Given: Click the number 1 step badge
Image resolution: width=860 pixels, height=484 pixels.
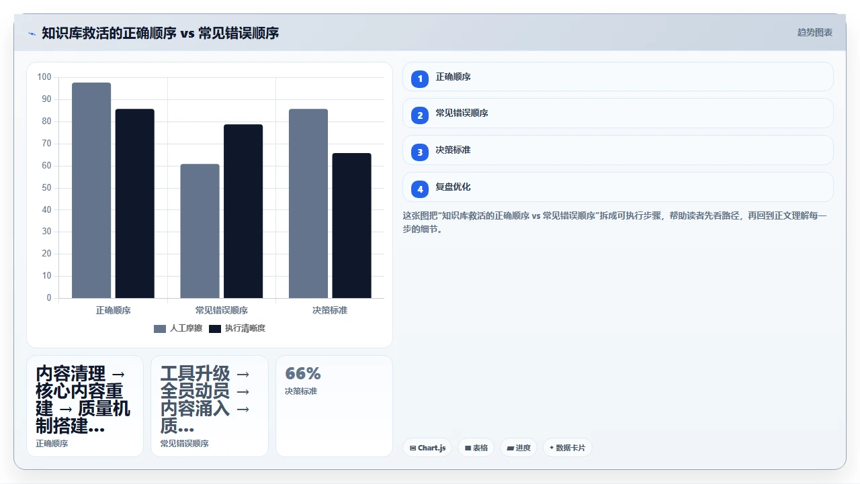Looking at the screenshot, I should tap(420, 79).
